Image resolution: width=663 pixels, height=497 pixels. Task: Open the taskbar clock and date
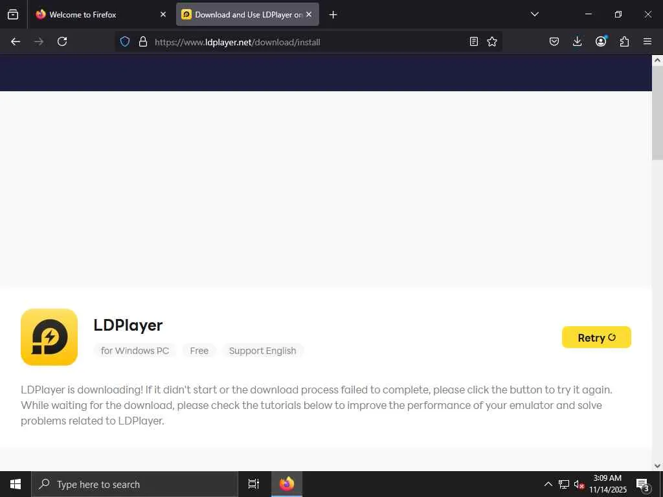[607, 484]
